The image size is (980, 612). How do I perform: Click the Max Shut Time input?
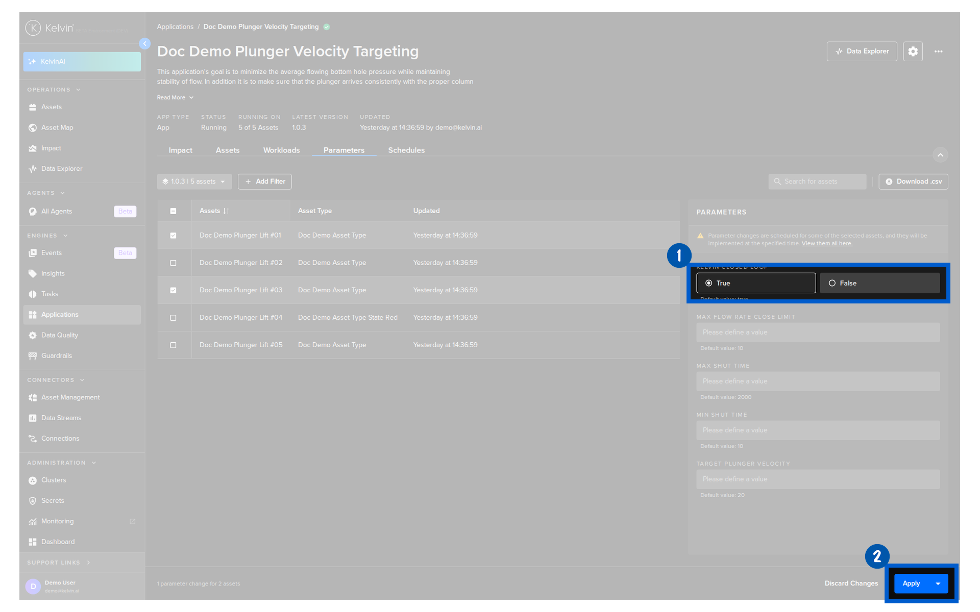818,381
